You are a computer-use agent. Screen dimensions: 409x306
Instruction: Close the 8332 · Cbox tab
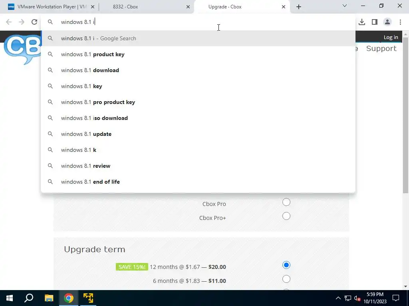188,7
